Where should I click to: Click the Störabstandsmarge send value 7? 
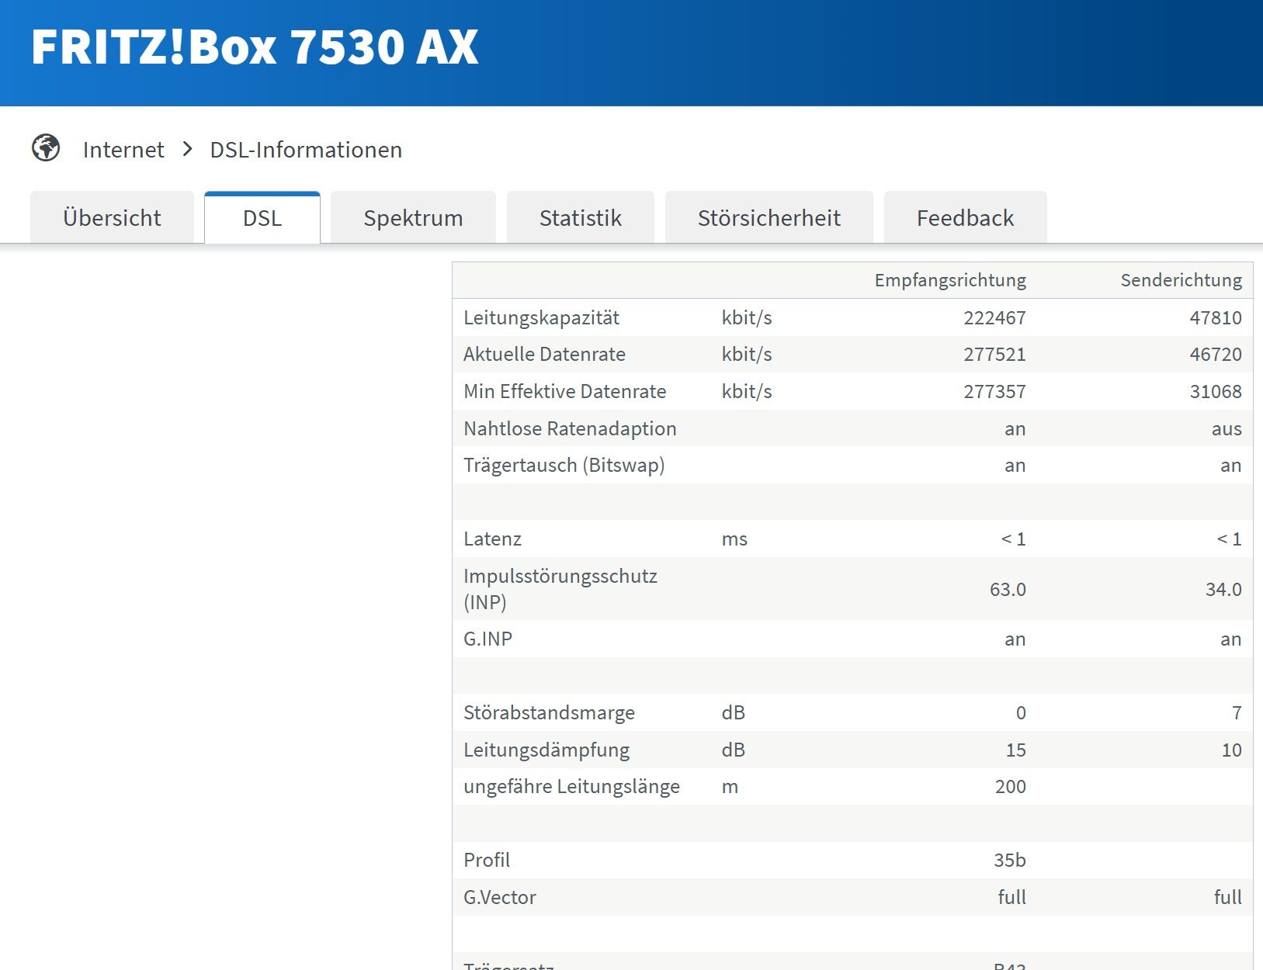pos(1237,712)
